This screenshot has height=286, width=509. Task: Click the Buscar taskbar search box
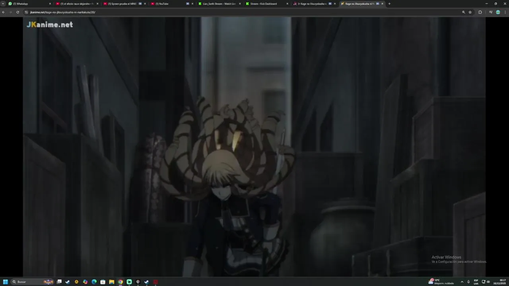coord(33,282)
